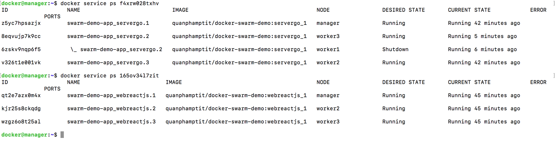The height and width of the screenshot is (144, 555).
Task: Click the 'Running 5 minutes ago' state
Action: pos(482,36)
